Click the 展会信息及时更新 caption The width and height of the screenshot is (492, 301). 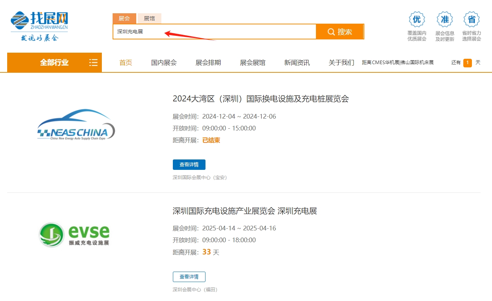(x=445, y=36)
